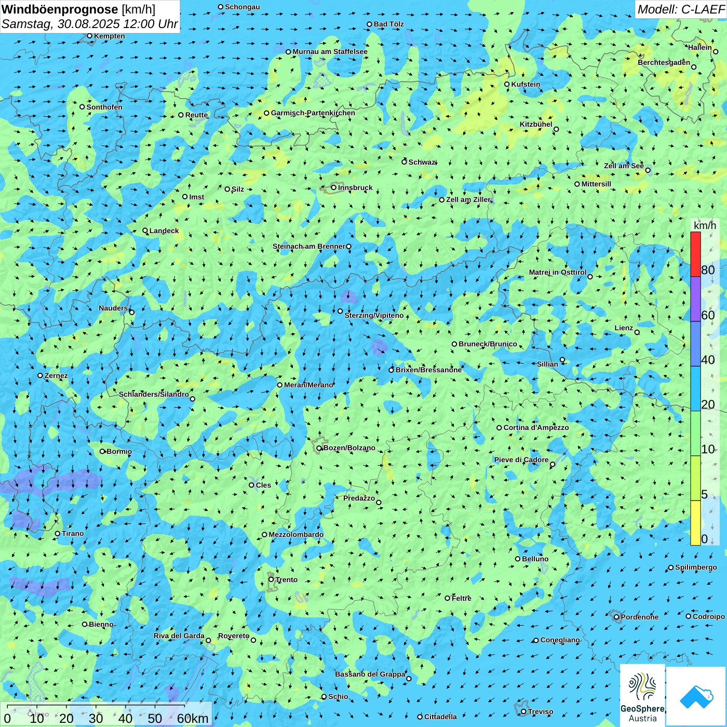Click the 'Riva del Garda' label

pos(179,636)
